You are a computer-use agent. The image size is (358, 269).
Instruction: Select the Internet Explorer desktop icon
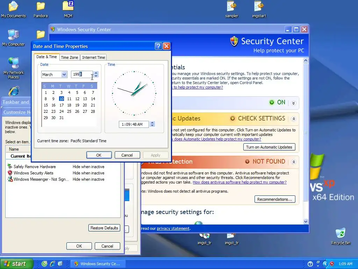click(14, 91)
